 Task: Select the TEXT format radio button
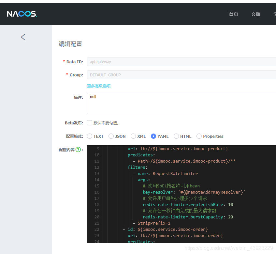click(90, 136)
